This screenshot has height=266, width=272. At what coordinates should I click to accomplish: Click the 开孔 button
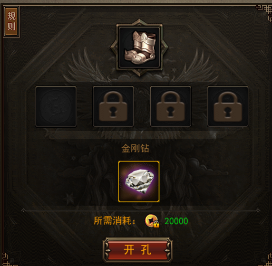tap(137, 250)
